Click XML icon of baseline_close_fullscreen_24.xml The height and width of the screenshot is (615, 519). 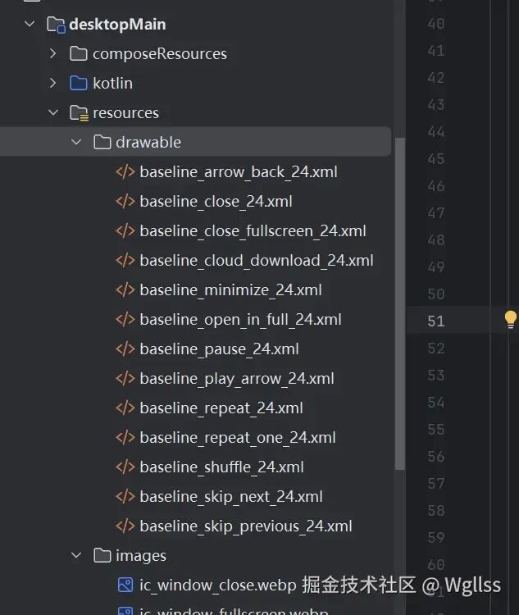pos(125,230)
